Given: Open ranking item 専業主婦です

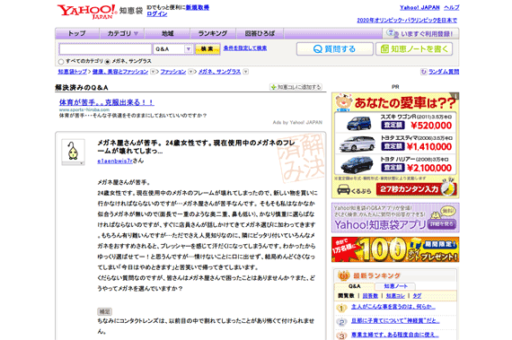Looking at the screenshot, I should point(394,336).
